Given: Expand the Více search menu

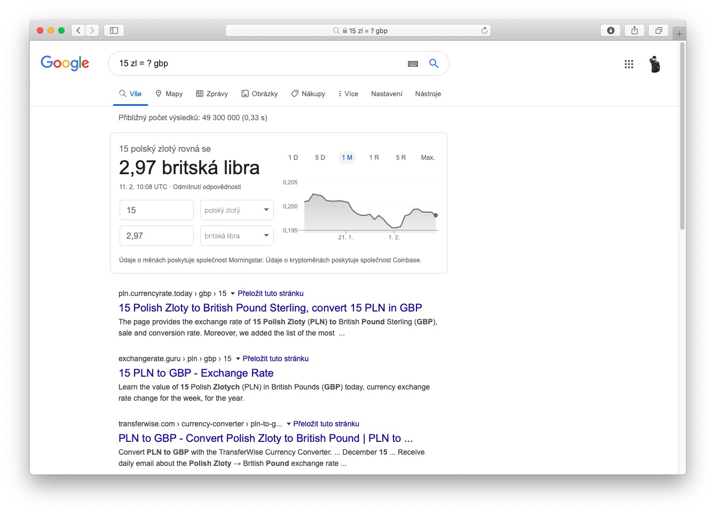Looking at the screenshot, I should point(348,94).
